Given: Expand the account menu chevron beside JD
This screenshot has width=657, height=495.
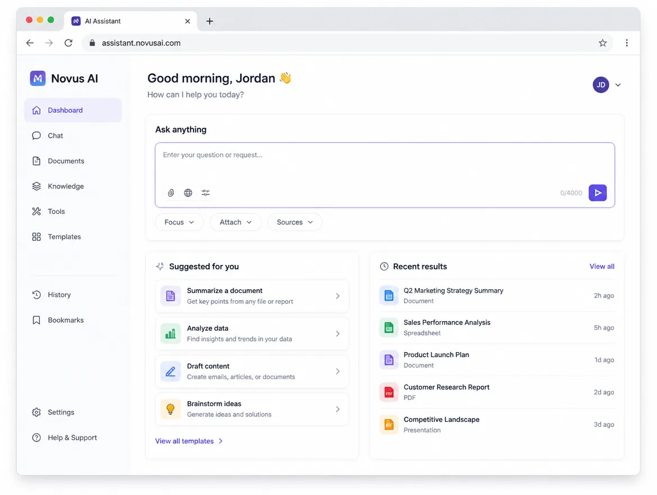Looking at the screenshot, I should pyautogui.click(x=618, y=85).
